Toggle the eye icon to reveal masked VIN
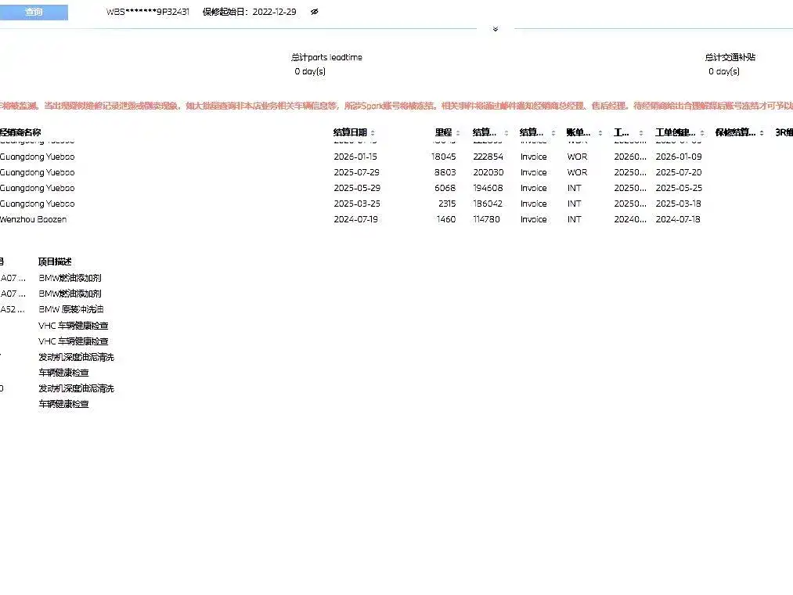 pos(314,13)
